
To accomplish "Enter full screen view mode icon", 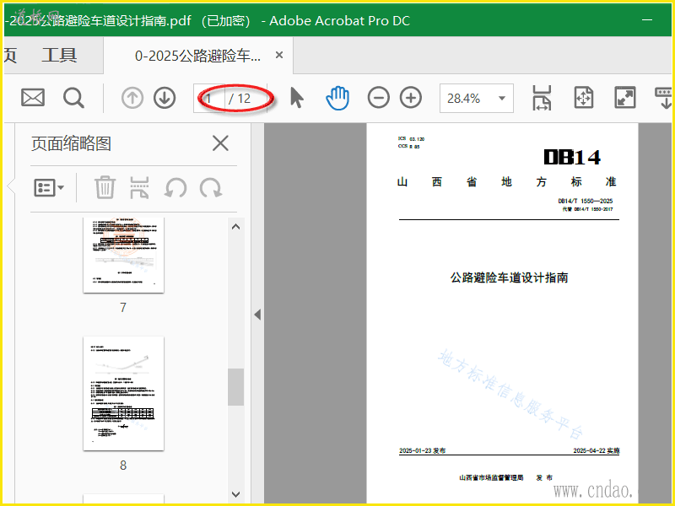I will (x=624, y=98).
